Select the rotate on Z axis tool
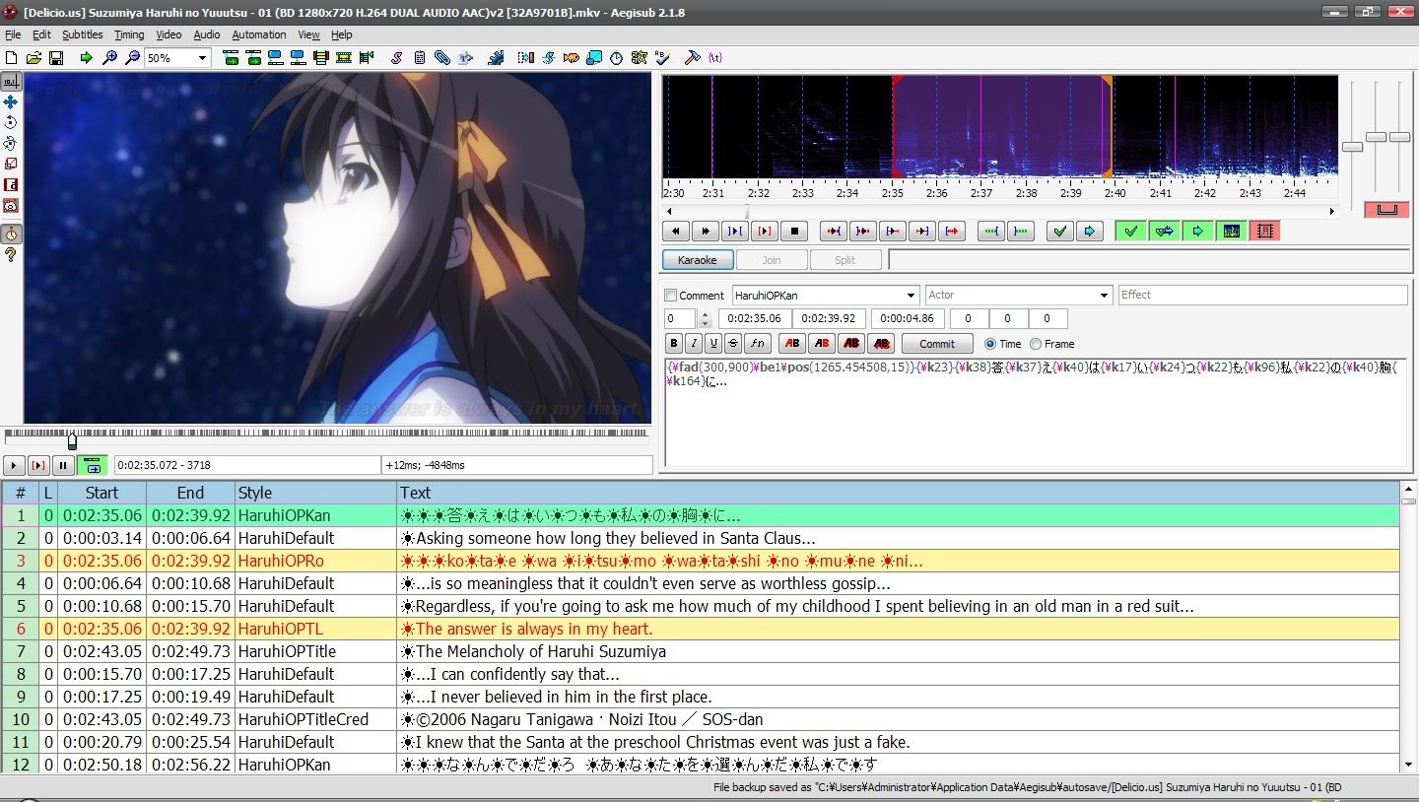 [11, 123]
